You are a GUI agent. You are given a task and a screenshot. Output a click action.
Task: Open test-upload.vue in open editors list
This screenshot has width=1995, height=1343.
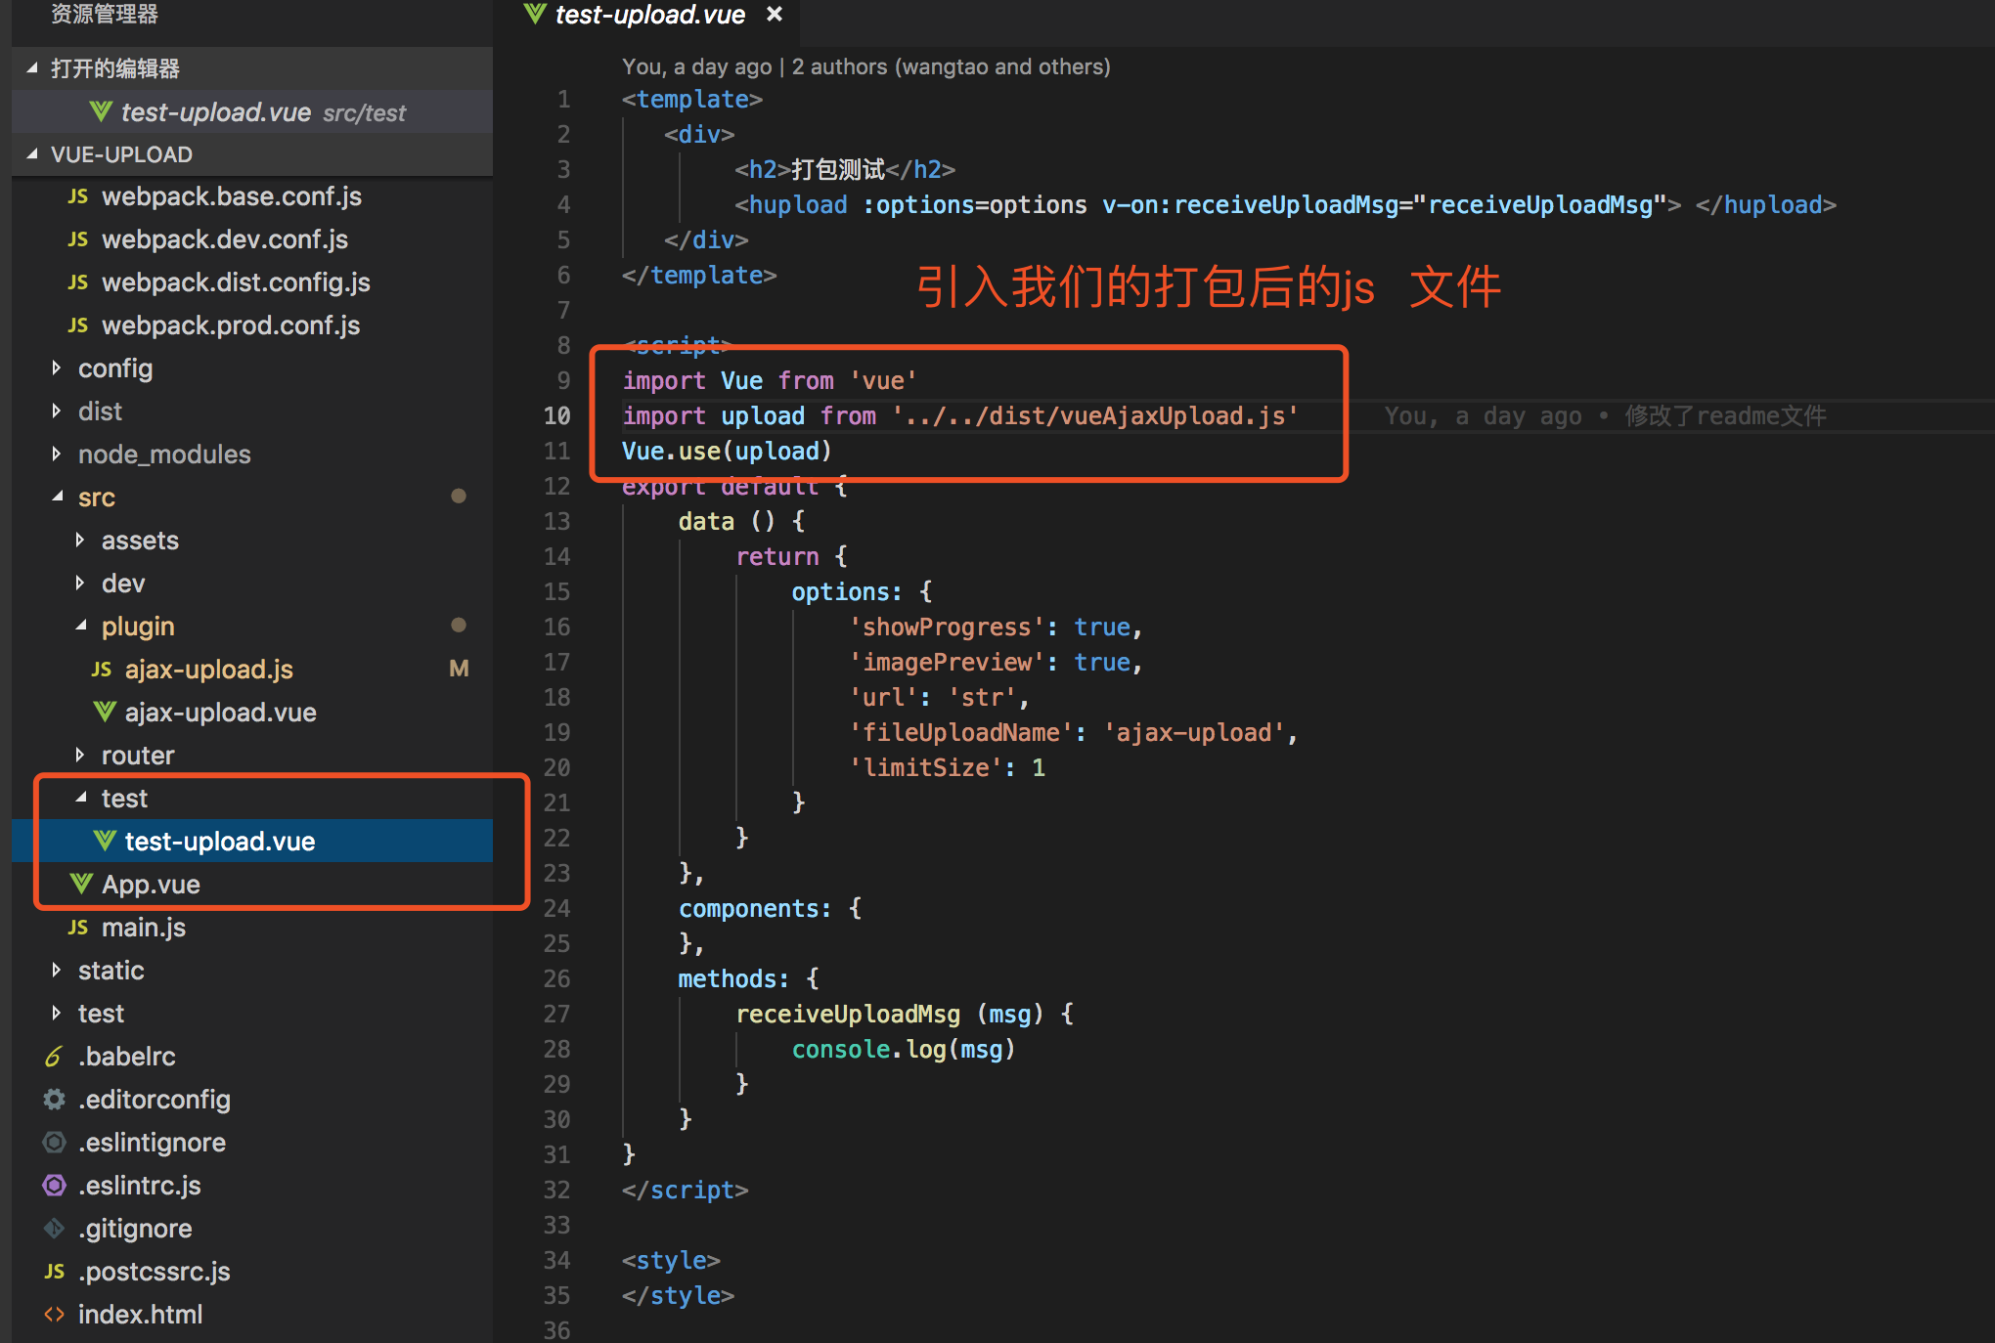coord(215,112)
